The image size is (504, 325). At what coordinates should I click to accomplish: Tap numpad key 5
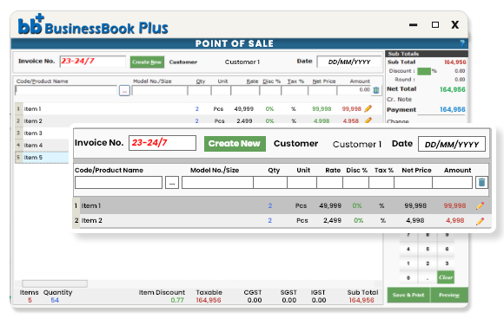(428, 249)
